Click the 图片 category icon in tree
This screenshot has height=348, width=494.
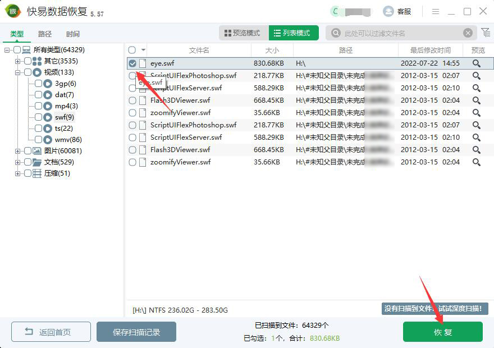[x=37, y=151]
